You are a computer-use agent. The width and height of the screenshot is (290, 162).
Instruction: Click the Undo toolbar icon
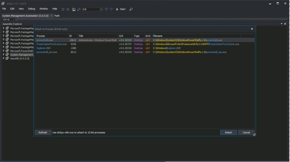[106, 9]
